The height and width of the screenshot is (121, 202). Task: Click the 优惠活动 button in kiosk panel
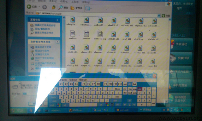point(181,44)
